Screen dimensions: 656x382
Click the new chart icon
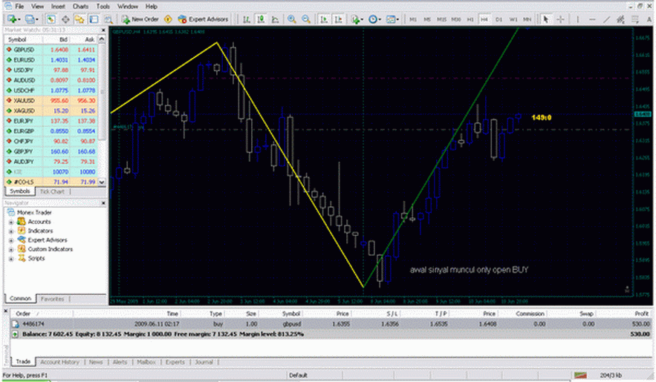point(10,17)
